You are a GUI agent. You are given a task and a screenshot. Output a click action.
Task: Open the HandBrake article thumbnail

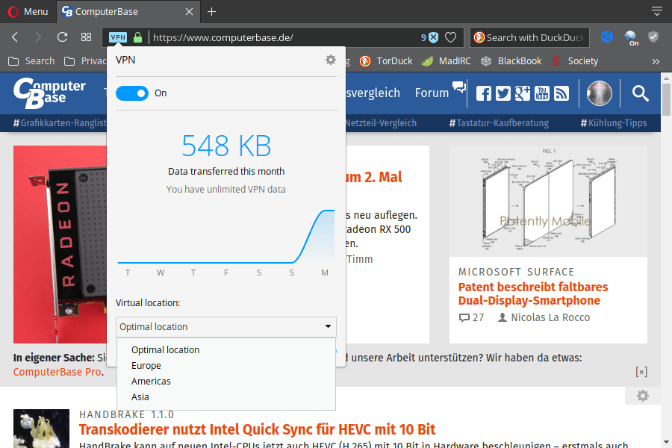tap(41, 429)
